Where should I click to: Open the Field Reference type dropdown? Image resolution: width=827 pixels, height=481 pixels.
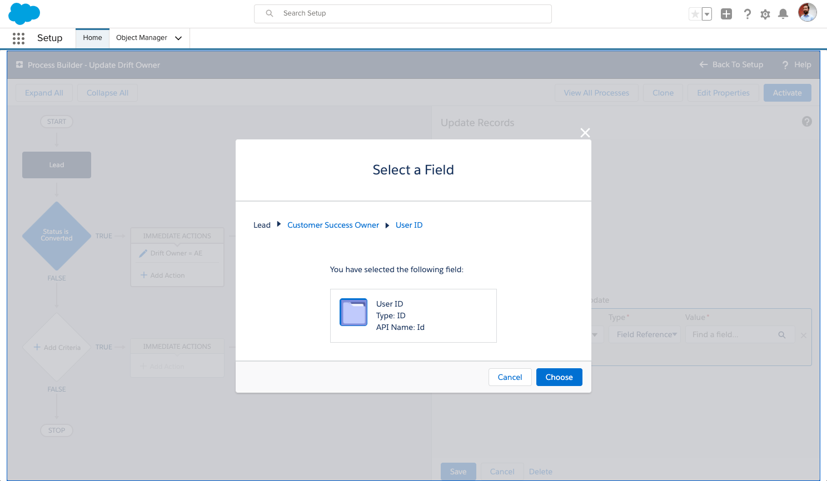pyautogui.click(x=645, y=334)
